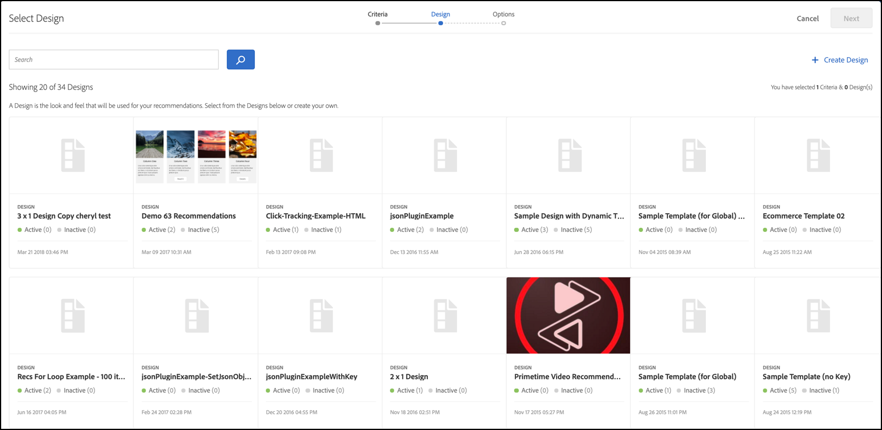Click the selected Criteria and Designs count text

(x=821, y=87)
